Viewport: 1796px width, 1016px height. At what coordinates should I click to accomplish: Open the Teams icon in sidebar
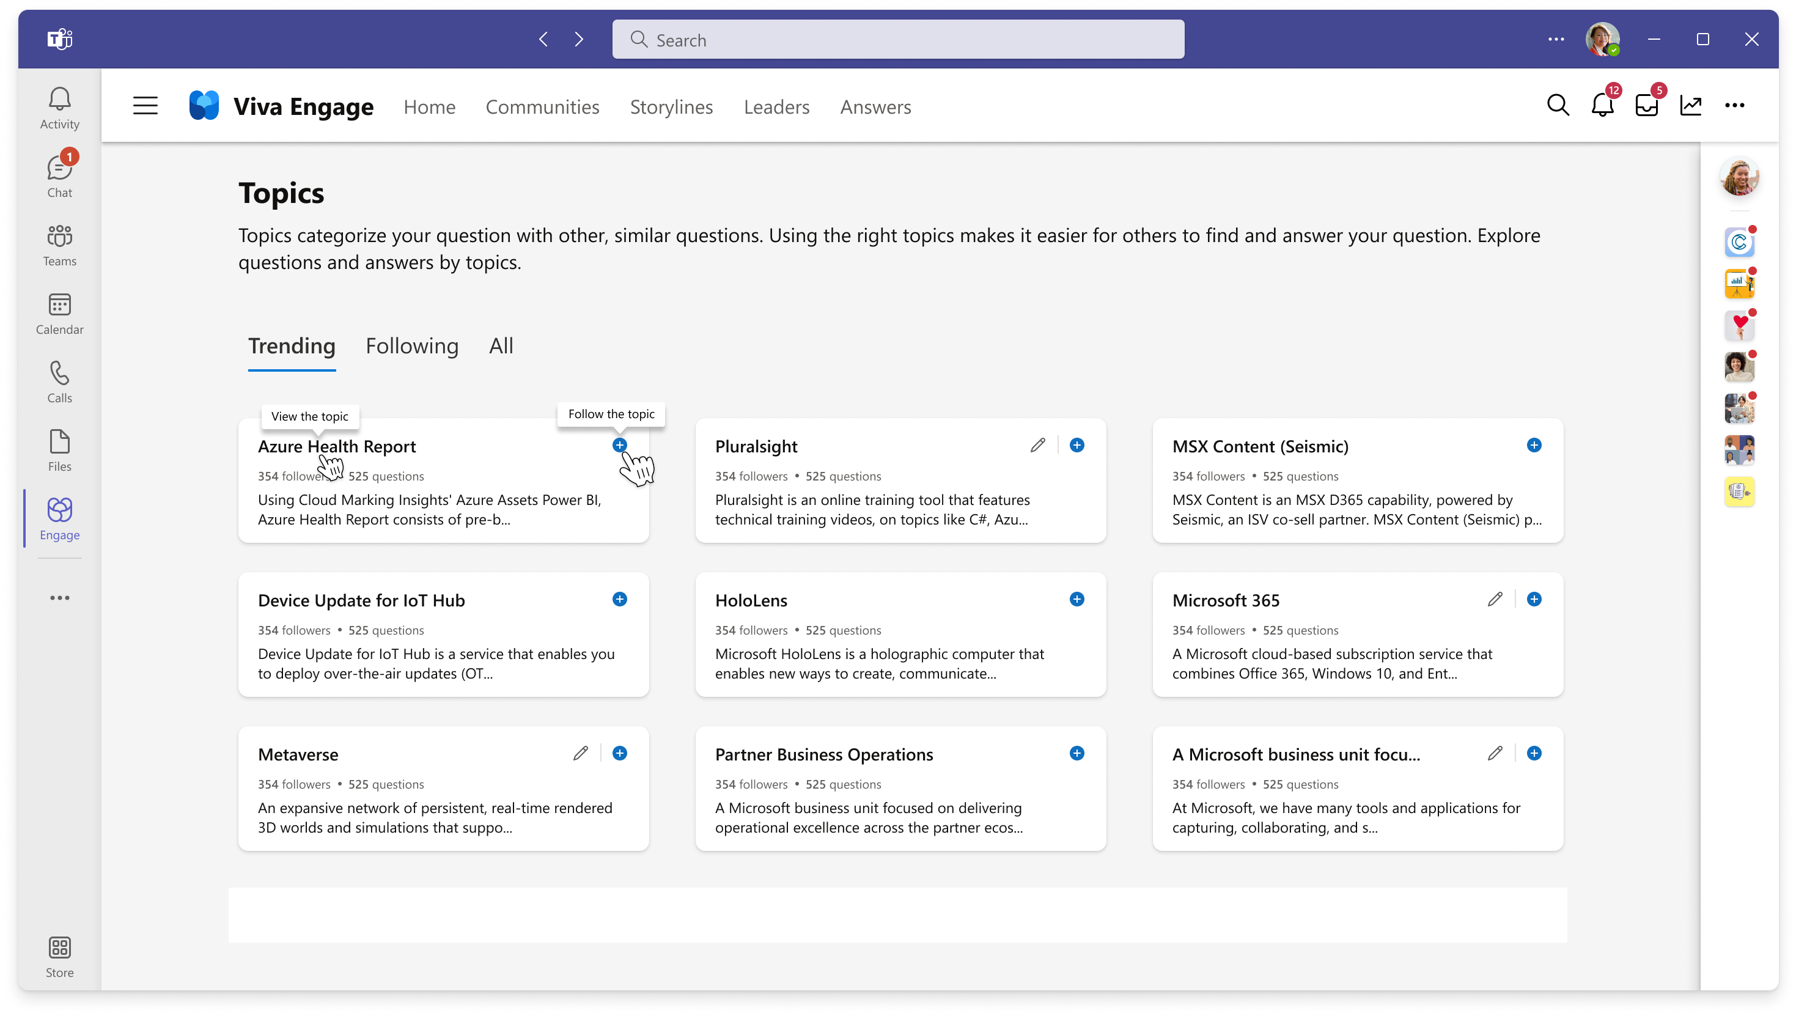59,244
